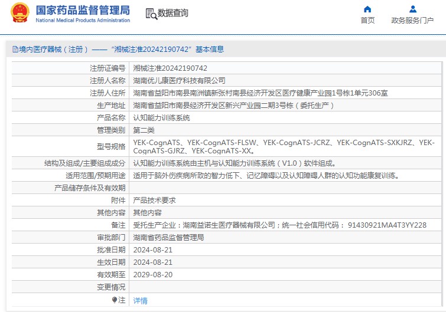Image resolution: width=446 pixels, height=312 pixels.
Task: Click the 国家药品监督管理局 site title
Action: click(83, 10)
